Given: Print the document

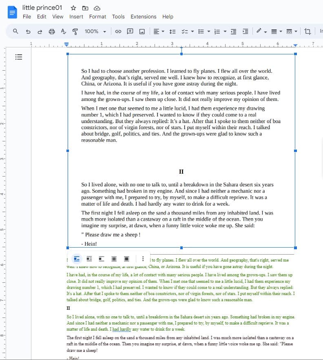Looking at the screenshot, I should click(x=52, y=31).
